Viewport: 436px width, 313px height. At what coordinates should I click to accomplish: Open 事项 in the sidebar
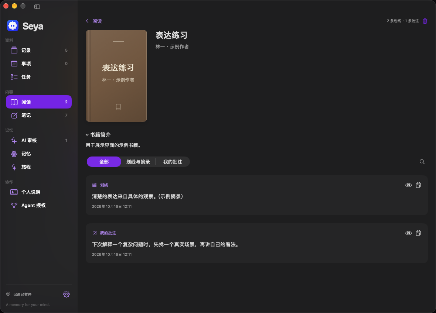39,63
